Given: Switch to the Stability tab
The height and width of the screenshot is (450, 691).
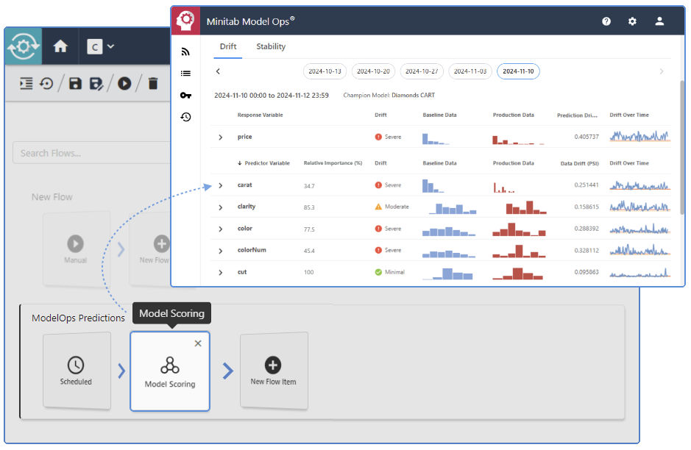Looking at the screenshot, I should coord(271,46).
